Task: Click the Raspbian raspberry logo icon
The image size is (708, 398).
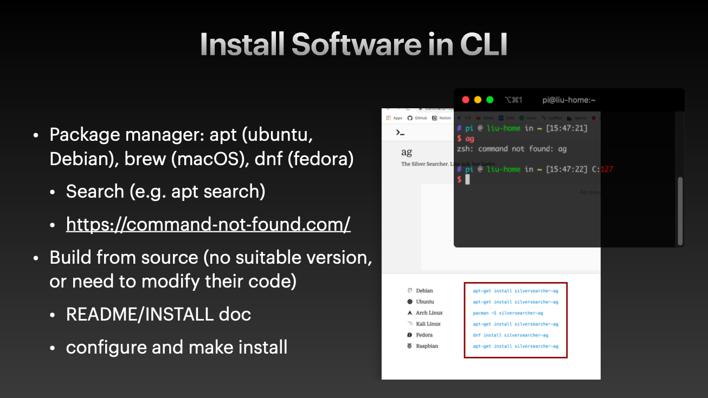Action: (x=410, y=346)
